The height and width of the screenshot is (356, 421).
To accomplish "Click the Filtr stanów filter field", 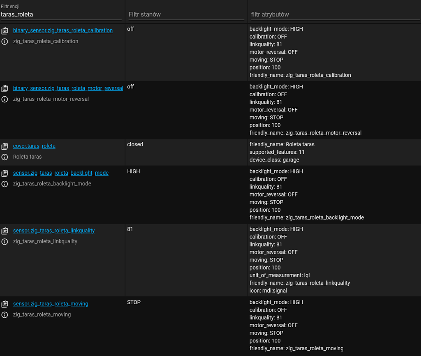I will tap(186, 14).
